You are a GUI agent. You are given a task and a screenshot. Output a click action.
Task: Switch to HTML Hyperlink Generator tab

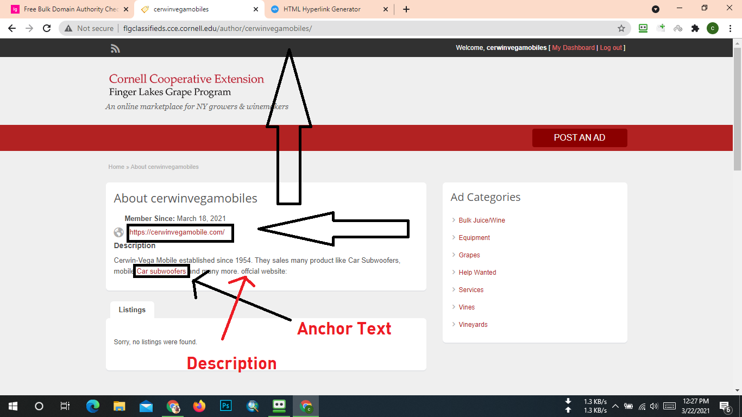tap(322, 9)
